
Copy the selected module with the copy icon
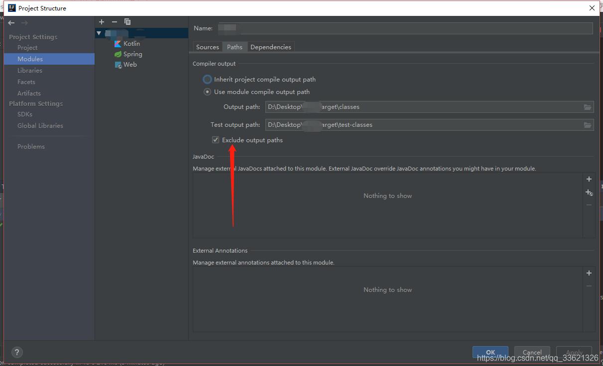click(x=127, y=22)
